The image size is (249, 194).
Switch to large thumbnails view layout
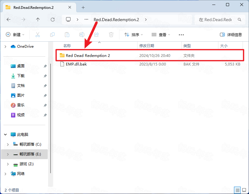(x=244, y=190)
